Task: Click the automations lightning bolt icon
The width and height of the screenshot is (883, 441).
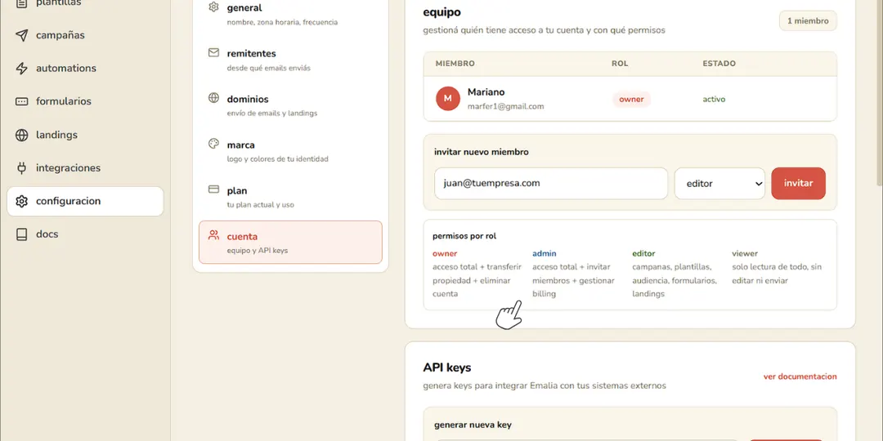Action: pos(21,69)
